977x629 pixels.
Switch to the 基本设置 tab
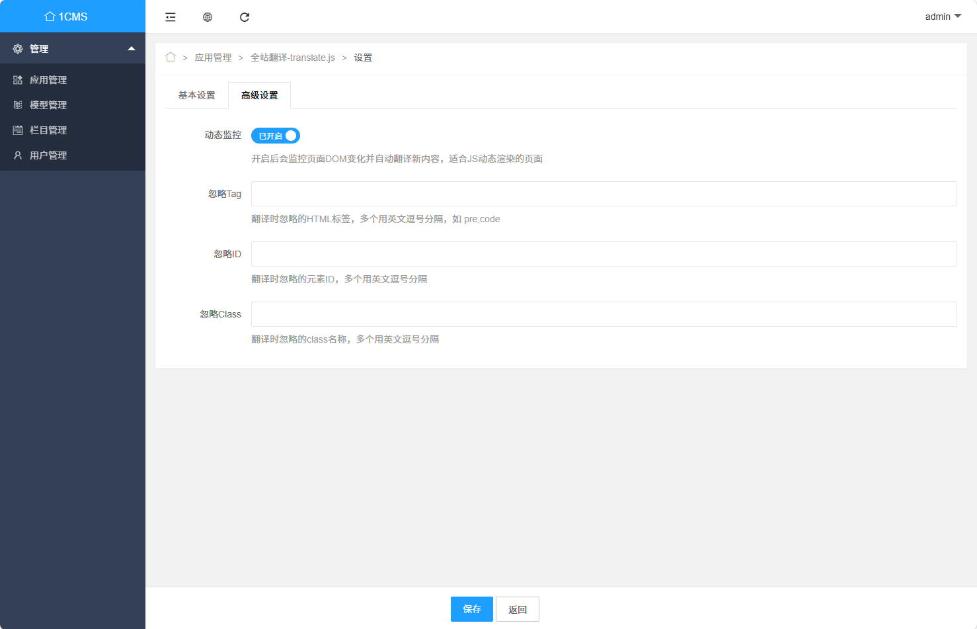[x=196, y=95]
